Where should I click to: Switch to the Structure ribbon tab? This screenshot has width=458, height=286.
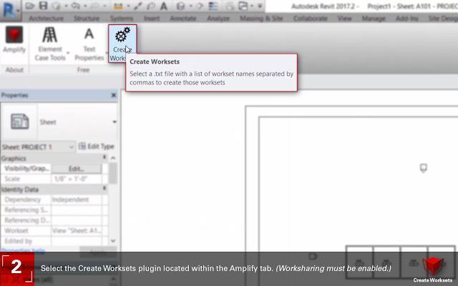pos(87,19)
